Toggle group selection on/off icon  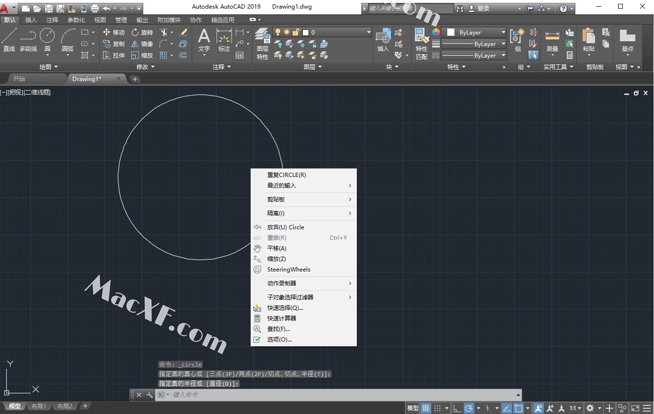[533, 55]
